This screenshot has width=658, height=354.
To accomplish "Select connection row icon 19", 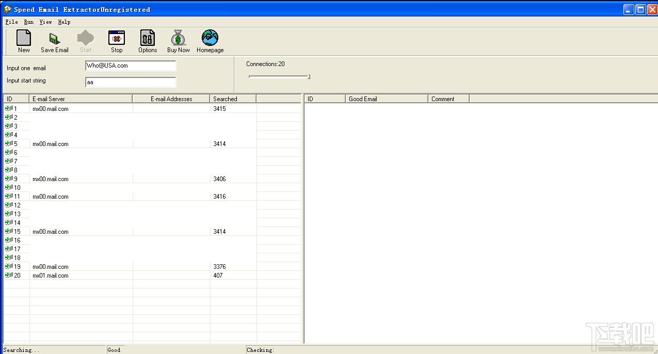I will [x=9, y=266].
